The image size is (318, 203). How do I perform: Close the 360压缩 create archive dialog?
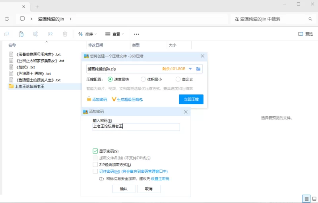pos(202,56)
